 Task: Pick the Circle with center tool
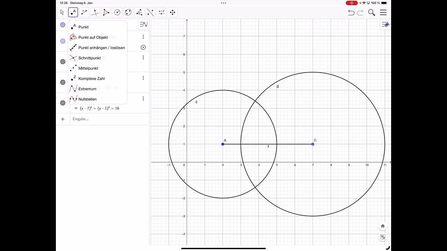117,13
